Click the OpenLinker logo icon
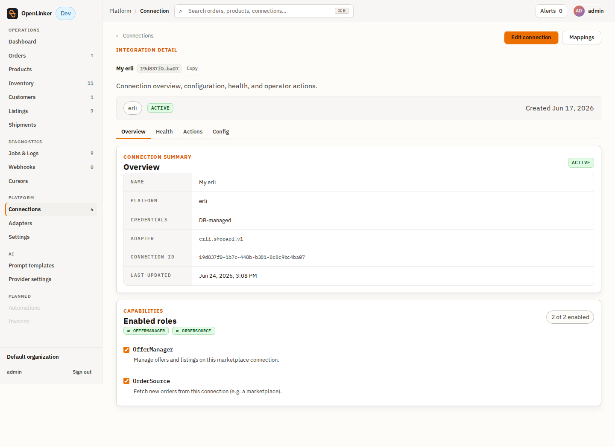The height and width of the screenshot is (447, 615). pyautogui.click(x=12, y=14)
